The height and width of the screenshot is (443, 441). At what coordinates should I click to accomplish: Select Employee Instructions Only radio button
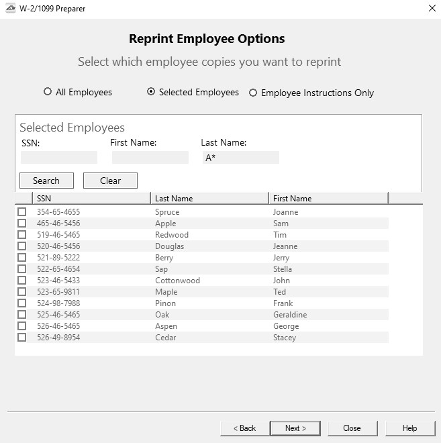click(x=253, y=93)
